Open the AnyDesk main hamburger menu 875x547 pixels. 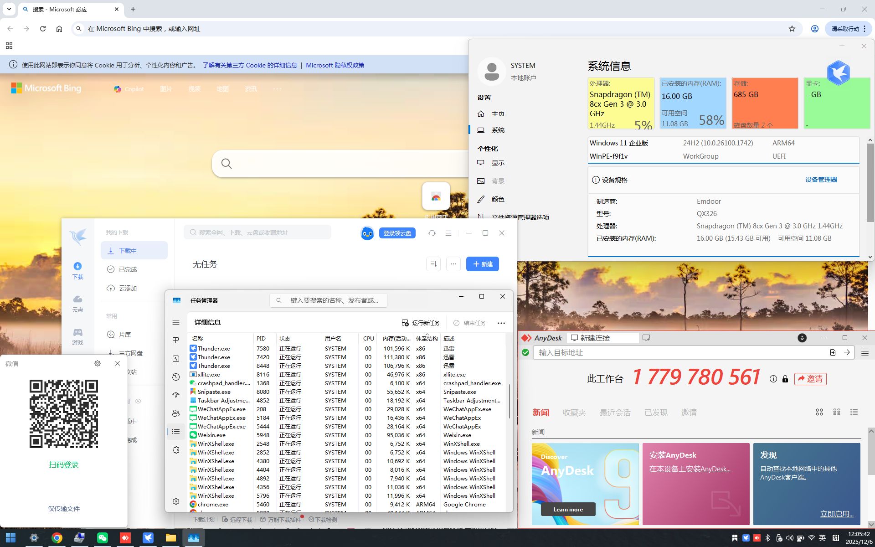[865, 352]
